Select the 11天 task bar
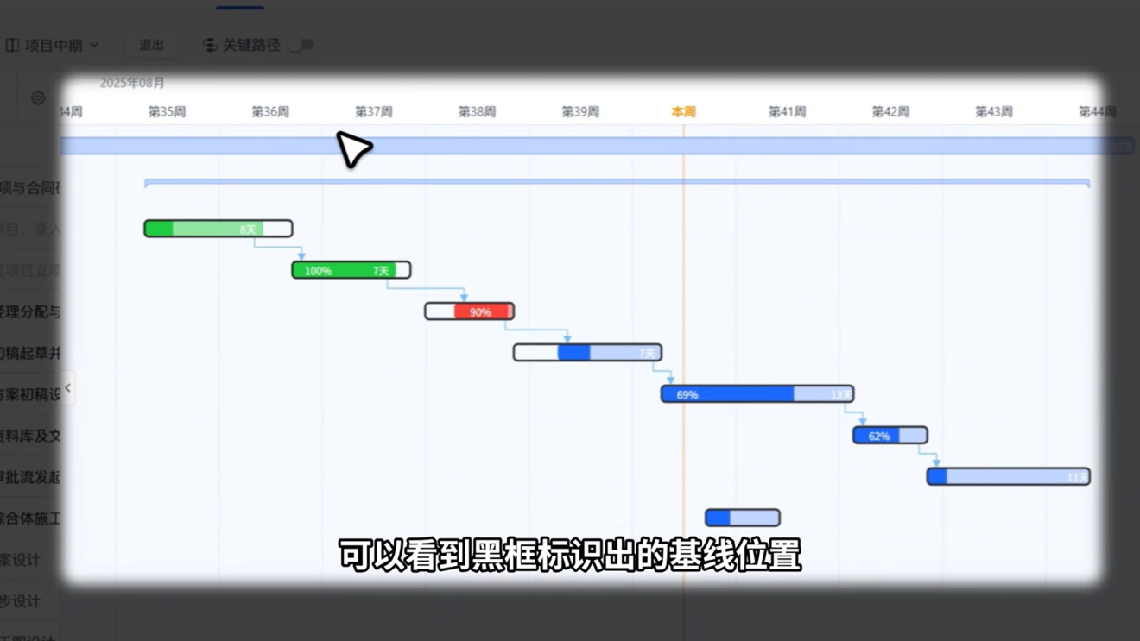Image resolution: width=1140 pixels, height=641 pixels. (1009, 476)
